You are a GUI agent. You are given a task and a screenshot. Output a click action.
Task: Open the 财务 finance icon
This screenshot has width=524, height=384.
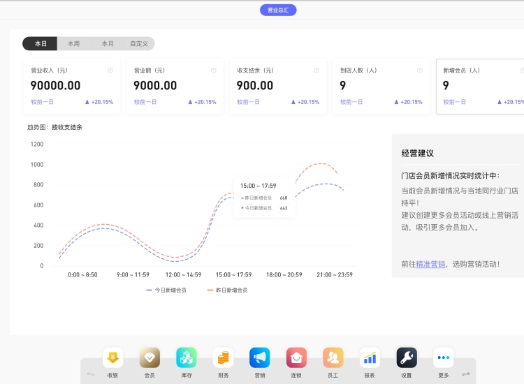(223, 358)
